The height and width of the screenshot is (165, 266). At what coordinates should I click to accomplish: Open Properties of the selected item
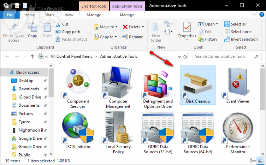tap(187, 30)
